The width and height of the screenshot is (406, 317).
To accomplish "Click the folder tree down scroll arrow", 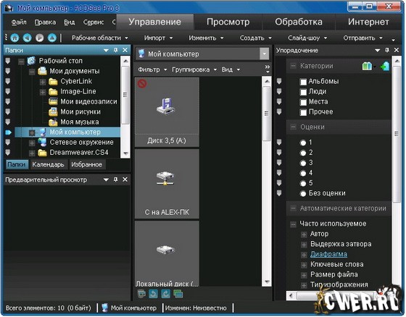I will click(x=125, y=153).
